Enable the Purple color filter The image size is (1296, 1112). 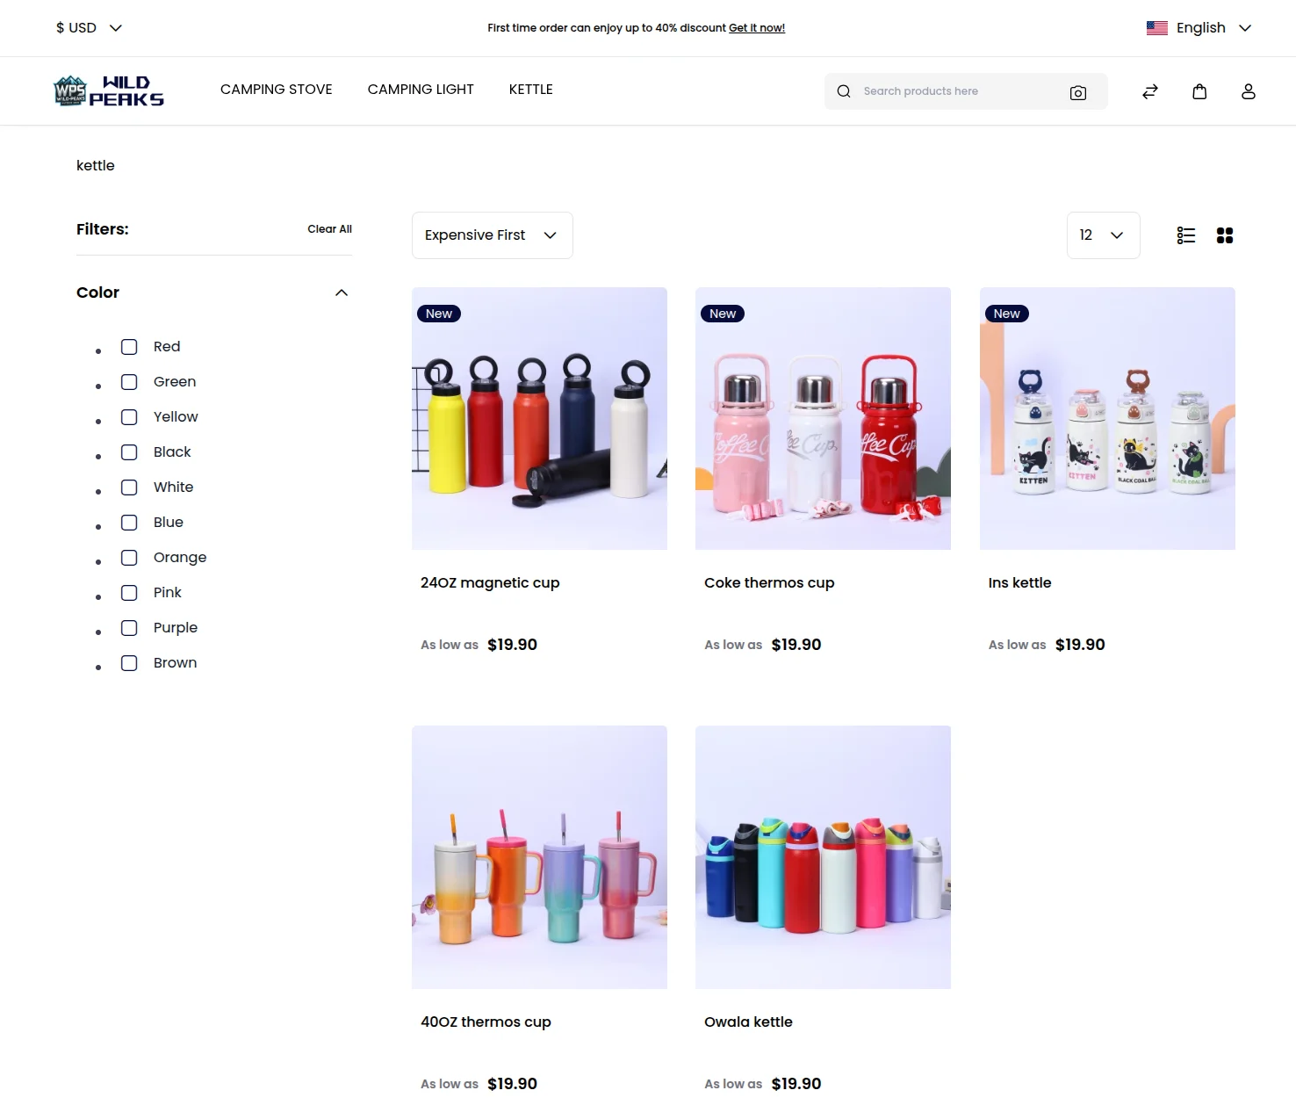point(129,628)
